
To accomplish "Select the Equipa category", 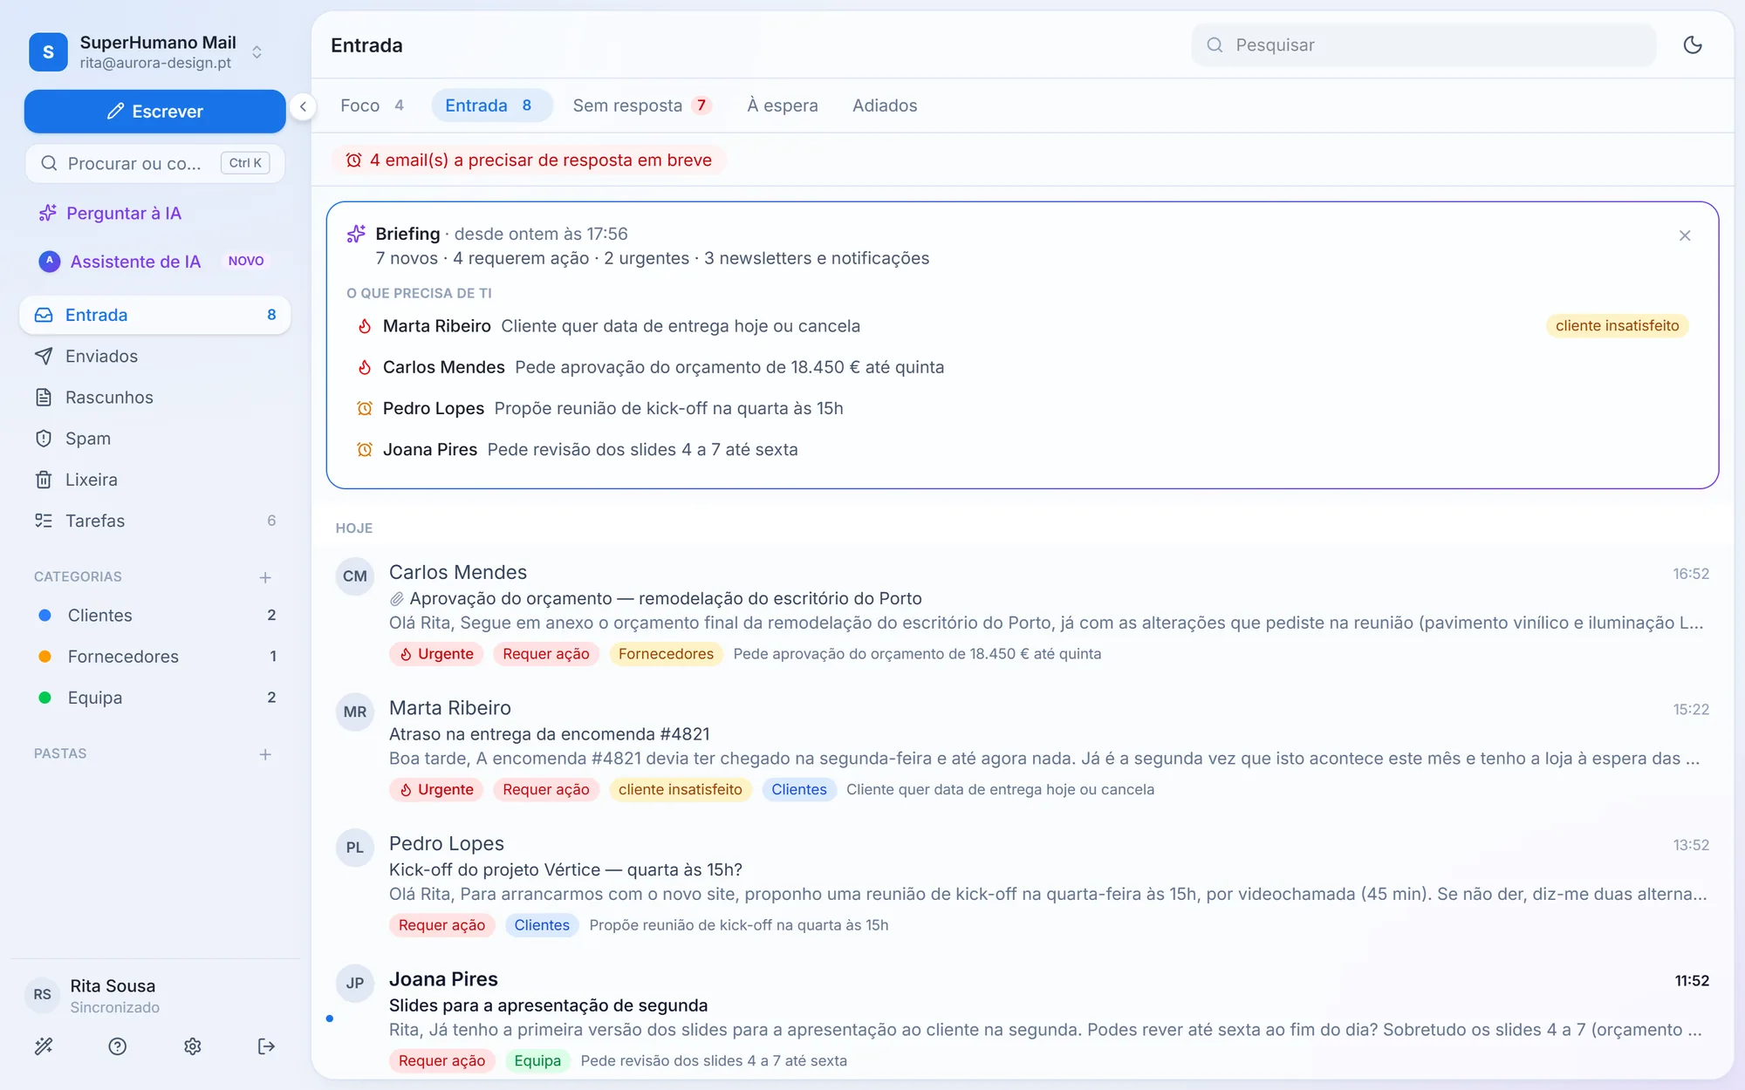I will (154, 698).
